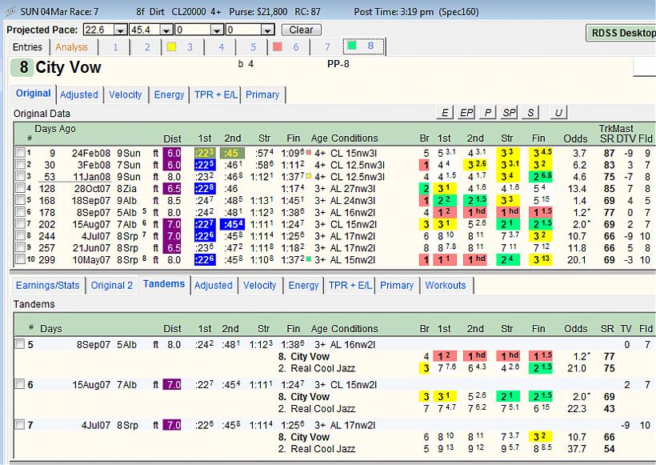
Task: Click the Post Time: 3:19 pm text
Action: (x=394, y=12)
